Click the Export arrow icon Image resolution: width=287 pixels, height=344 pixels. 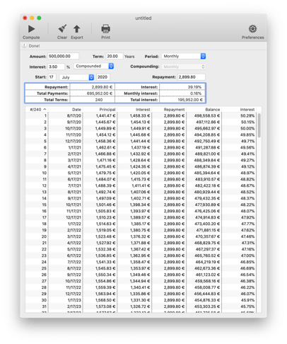[x=76, y=29]
